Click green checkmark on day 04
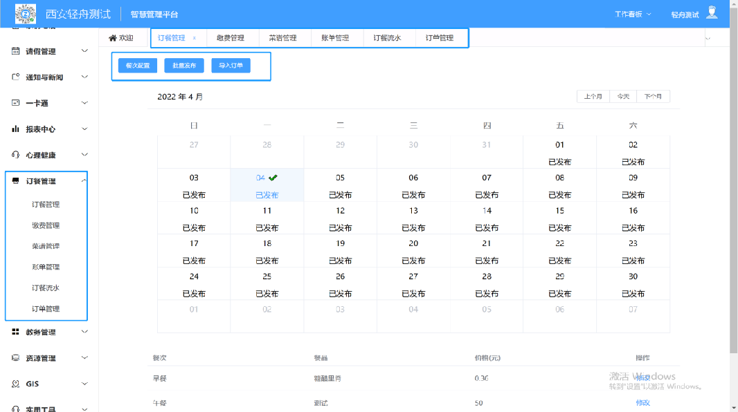Viewport: 738px width, 412px height. coord(273,178)
